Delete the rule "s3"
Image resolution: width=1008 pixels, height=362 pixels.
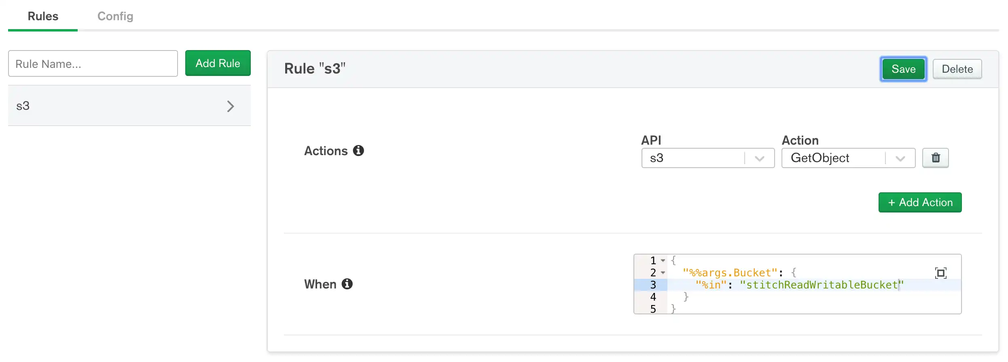click(957, 69)
